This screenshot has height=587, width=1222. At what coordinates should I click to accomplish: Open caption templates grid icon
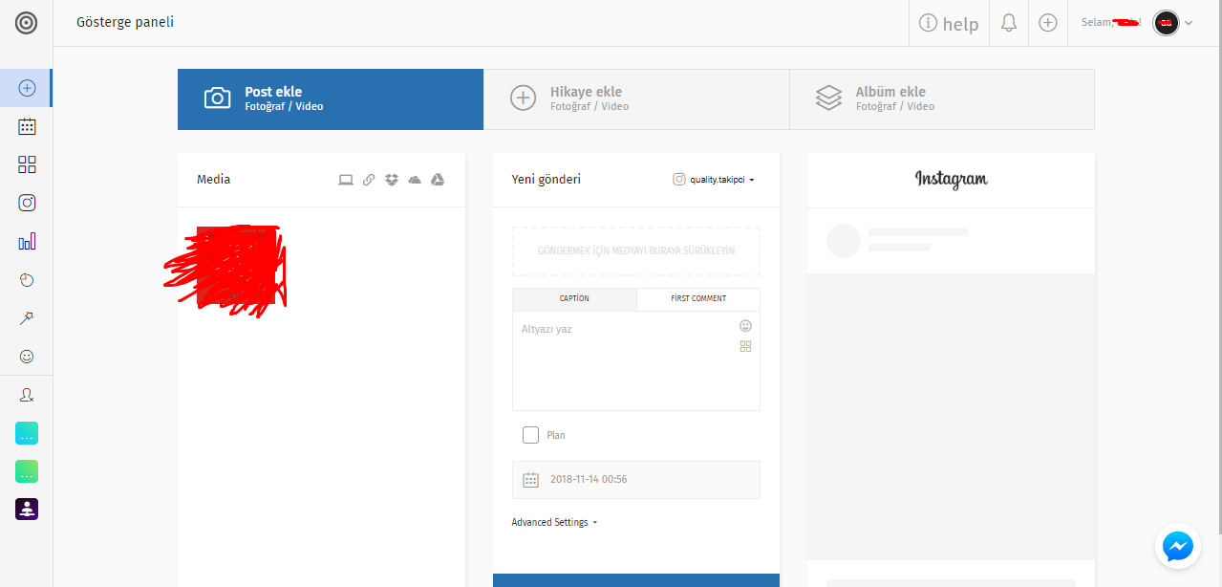[x=745, y=347]
